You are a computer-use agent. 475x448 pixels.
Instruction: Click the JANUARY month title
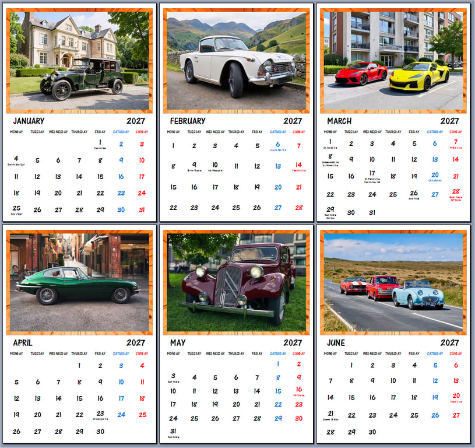coord(29,121)
